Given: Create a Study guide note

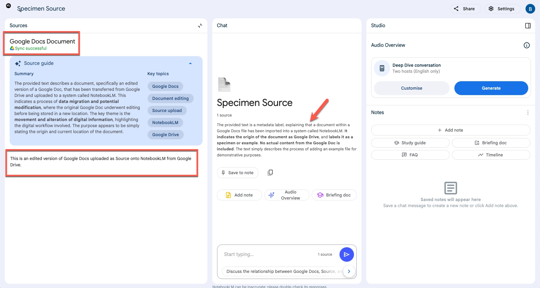Looking at the screenshot, I should pyautogui.click(x=410, y=143).
